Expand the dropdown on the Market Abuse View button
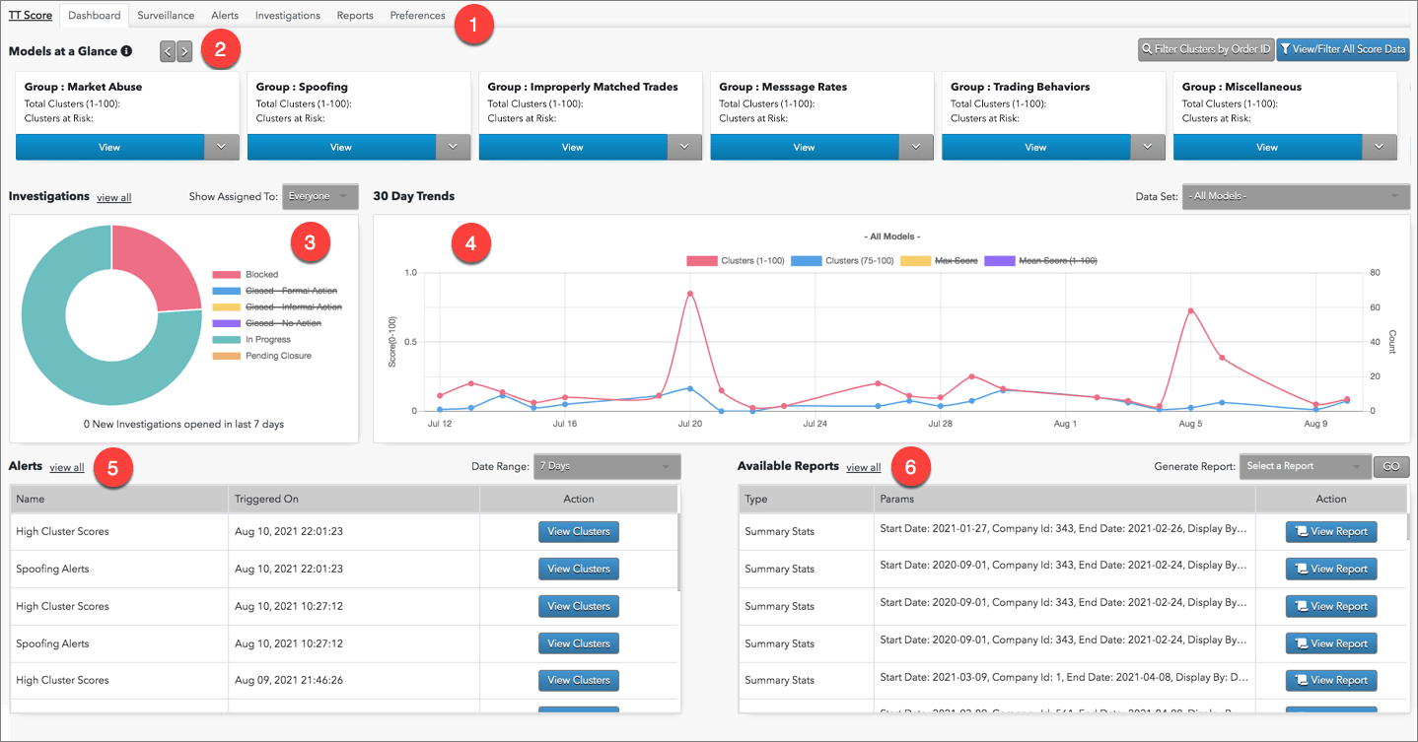 [x=223, y=146]
